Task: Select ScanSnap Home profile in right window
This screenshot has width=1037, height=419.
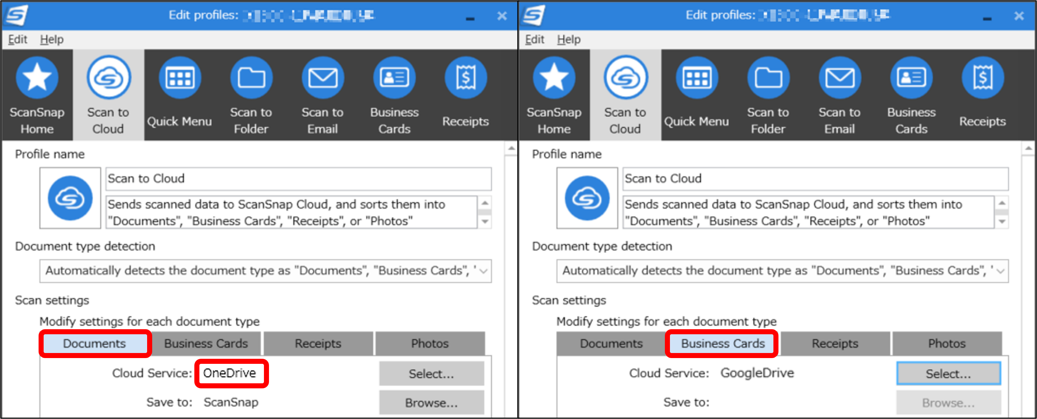Action: 554,96
